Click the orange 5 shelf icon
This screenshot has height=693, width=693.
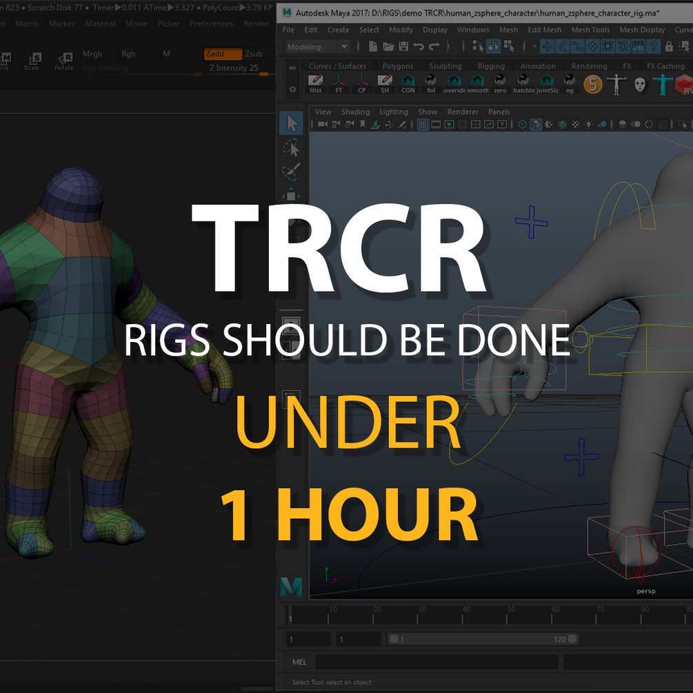pyautogui.click(x=593, y=84)
